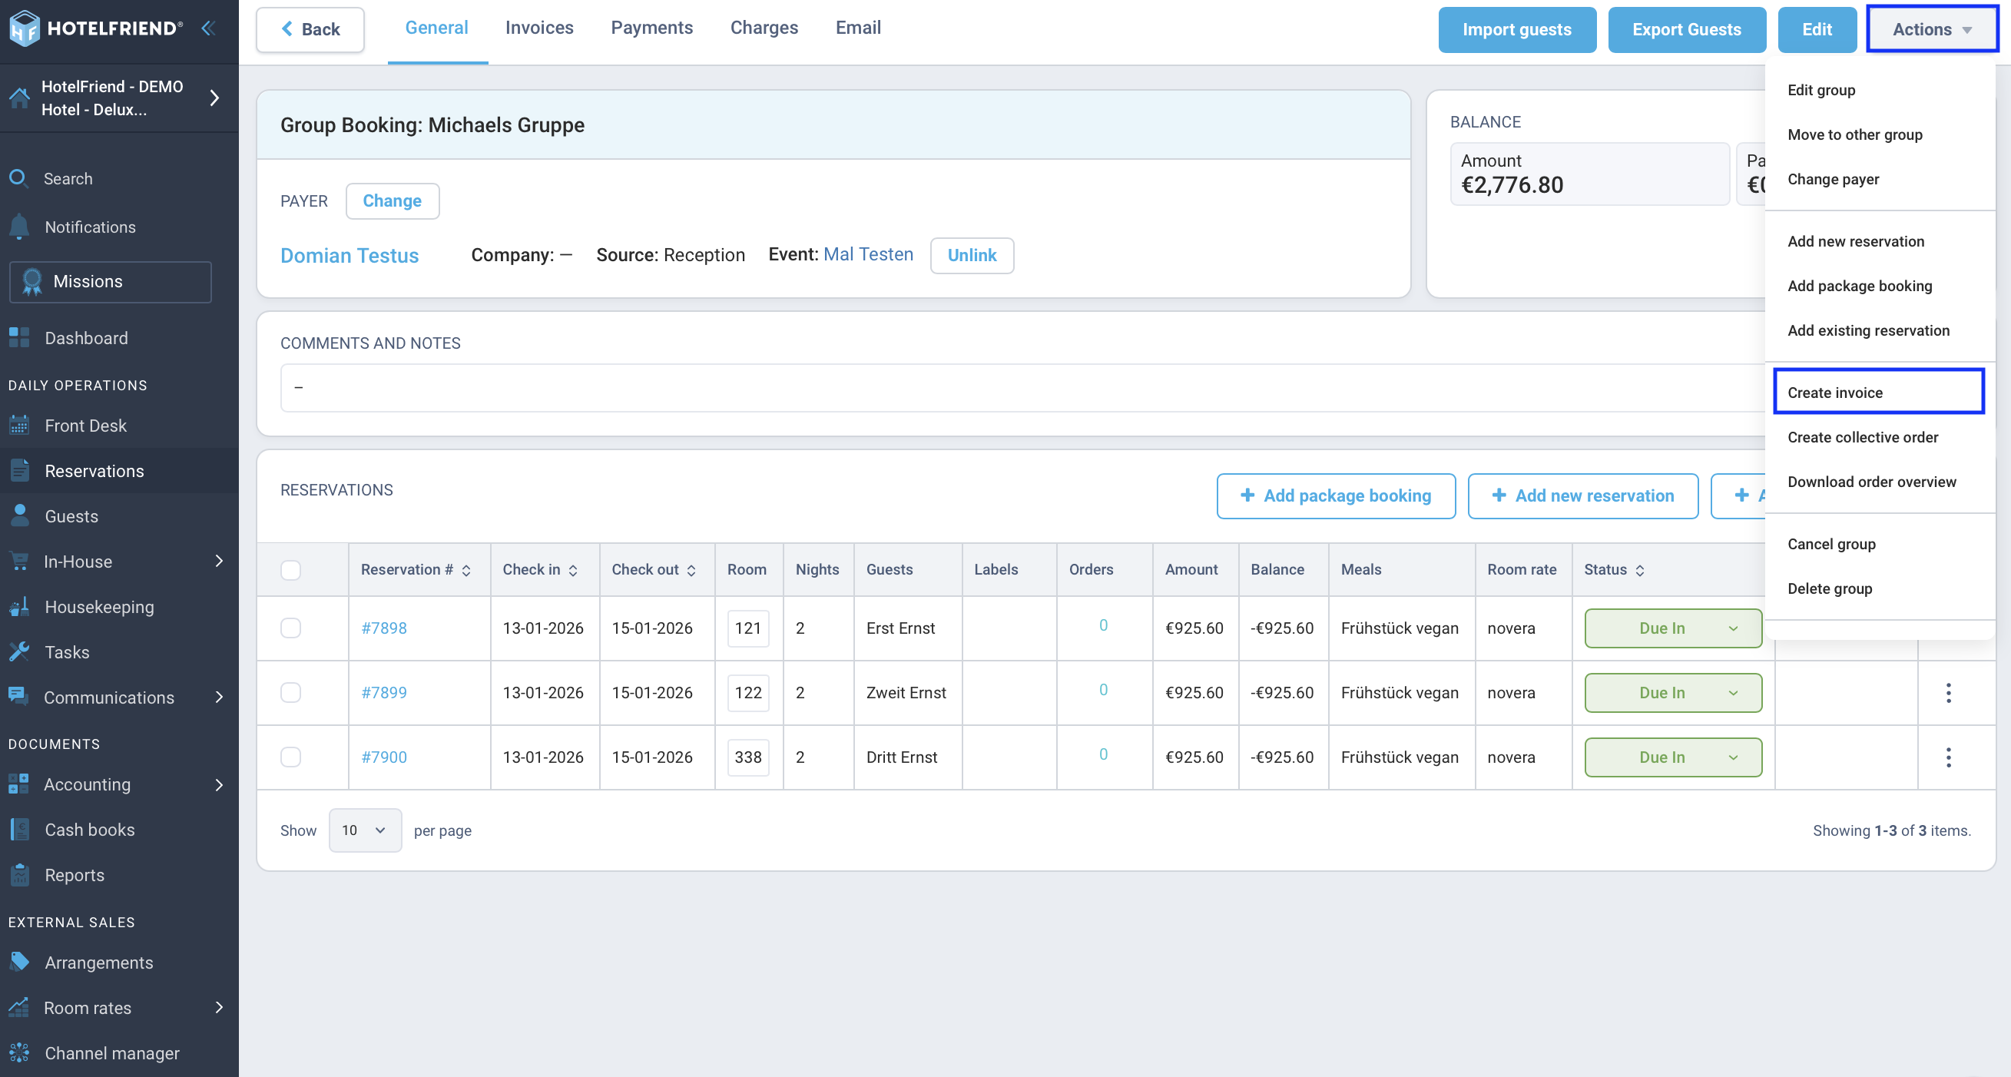Expand the Room rates submenu arrow
2011x1077 pixels.
220,1008
